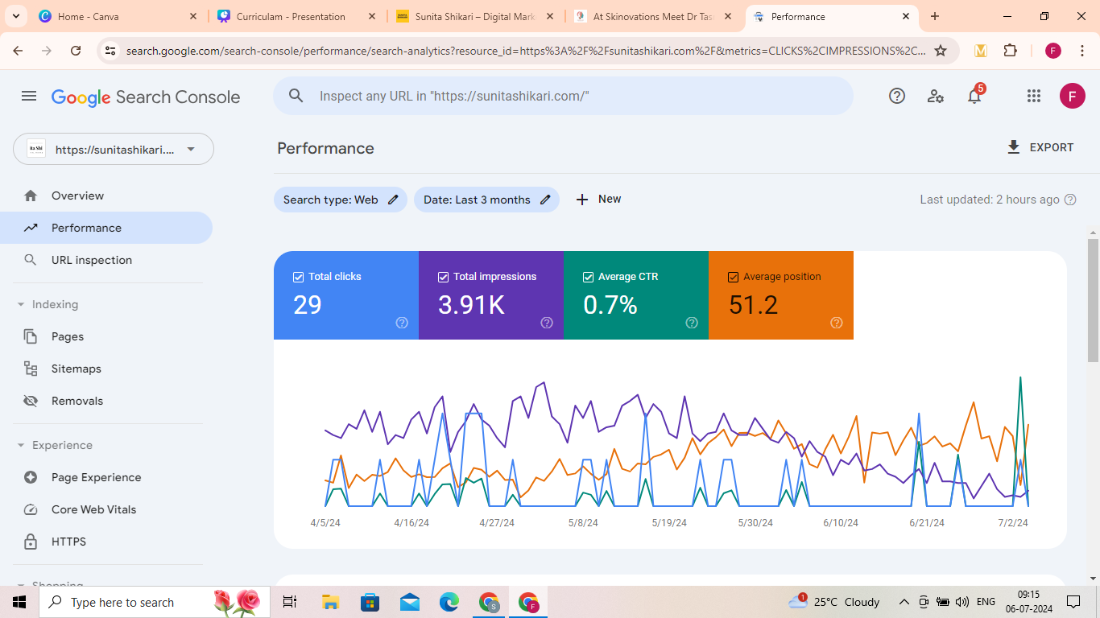Click help icon on Average position card
This screenshot has height=618, width=1100.
point(837,323)
